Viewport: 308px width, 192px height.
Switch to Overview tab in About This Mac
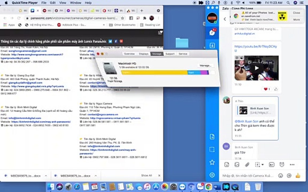click(129, 54)
